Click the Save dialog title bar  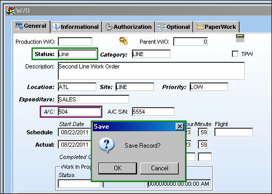139,127
